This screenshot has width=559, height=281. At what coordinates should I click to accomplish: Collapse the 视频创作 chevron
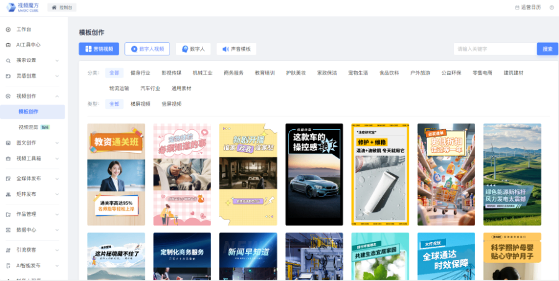(x=57, y=96)
